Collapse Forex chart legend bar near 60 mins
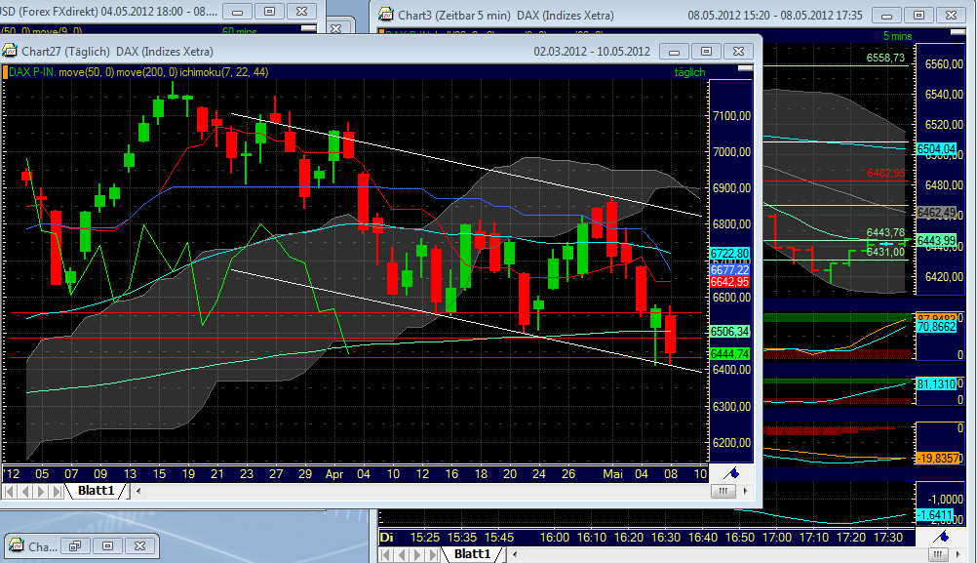 coord(308,28)
